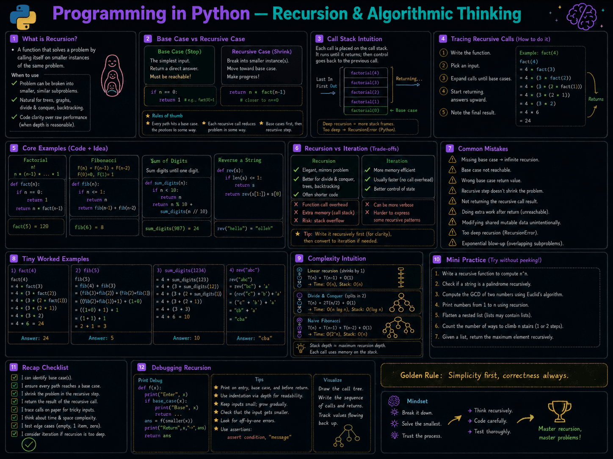Click Answer: "cba" under the rev("abc") example

[254, 338]
